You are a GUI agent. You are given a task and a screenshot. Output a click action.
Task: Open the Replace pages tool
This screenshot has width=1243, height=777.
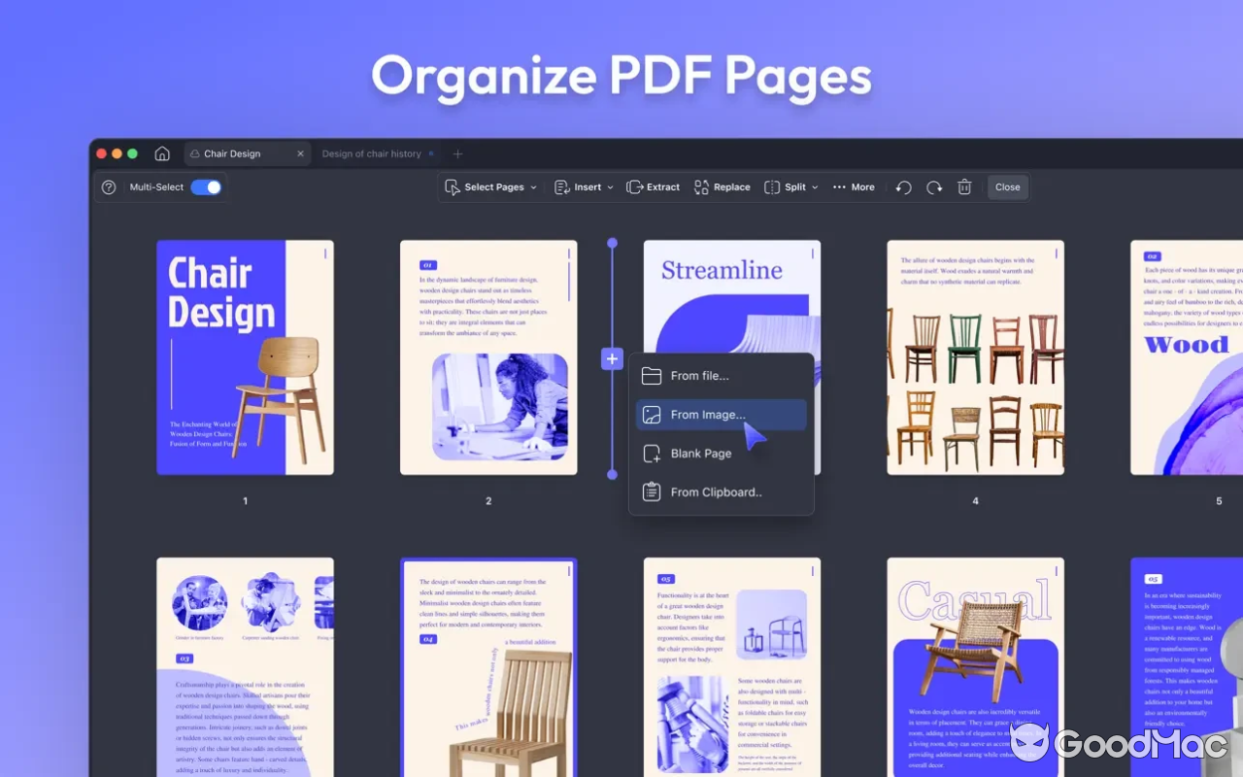click(x=722, y=186)
